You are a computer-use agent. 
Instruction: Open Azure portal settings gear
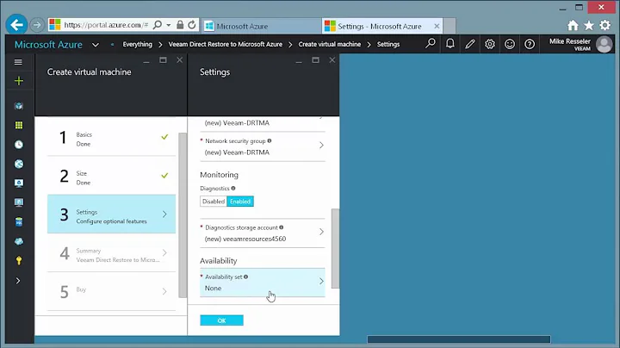(490, 44)
